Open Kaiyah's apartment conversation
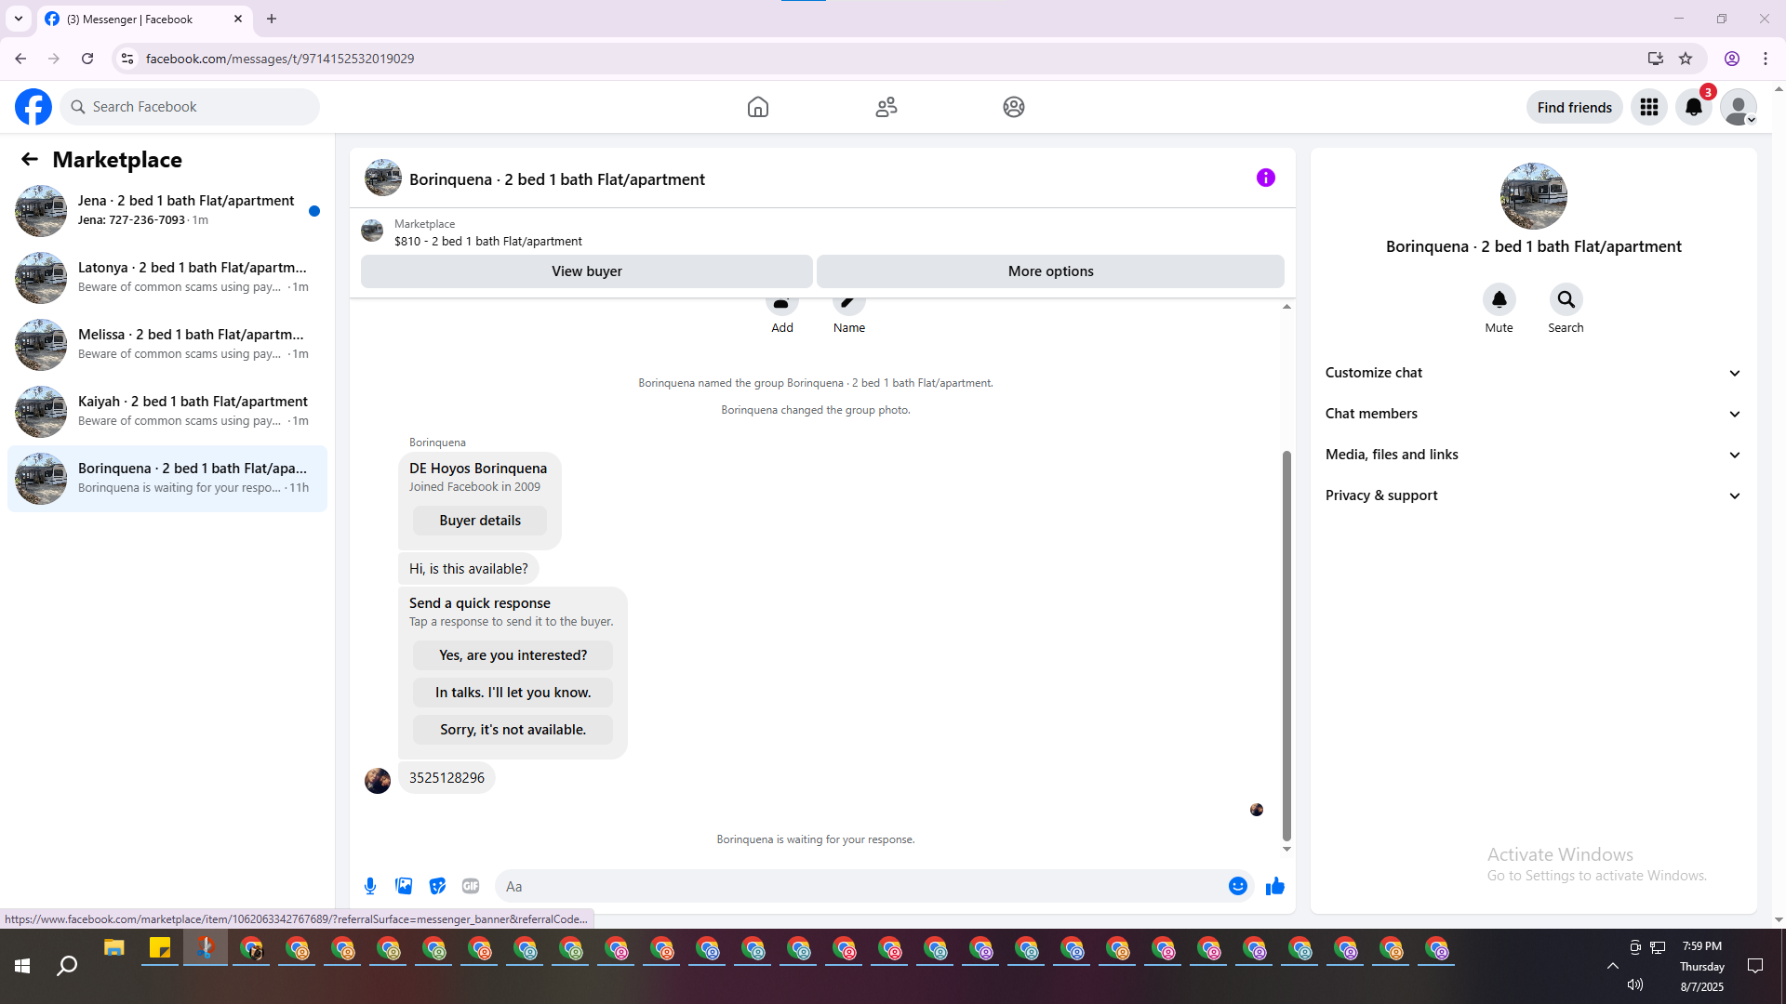The height and width of the screenshot is (1004, 1786). (167, 411)
